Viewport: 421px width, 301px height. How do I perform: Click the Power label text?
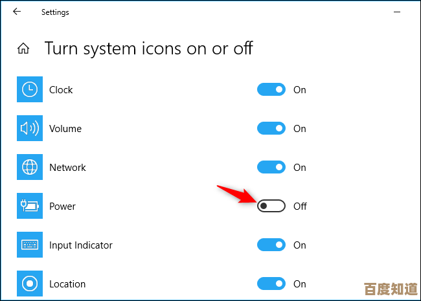62,206
